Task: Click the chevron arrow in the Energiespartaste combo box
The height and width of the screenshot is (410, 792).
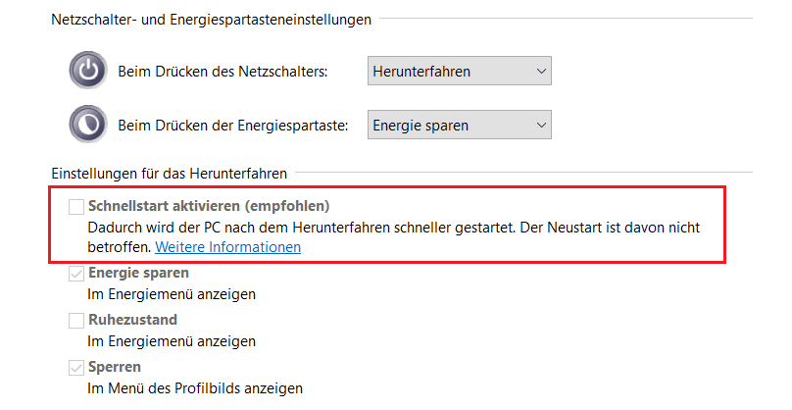Action: point(541,125)
